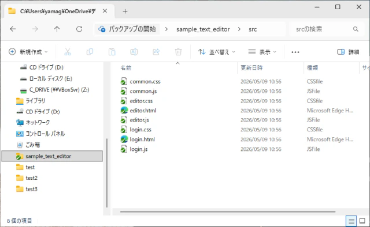Viewport: 370px width, 227px height.
Task: Switch to details list view icon
Action: (351, 221)
